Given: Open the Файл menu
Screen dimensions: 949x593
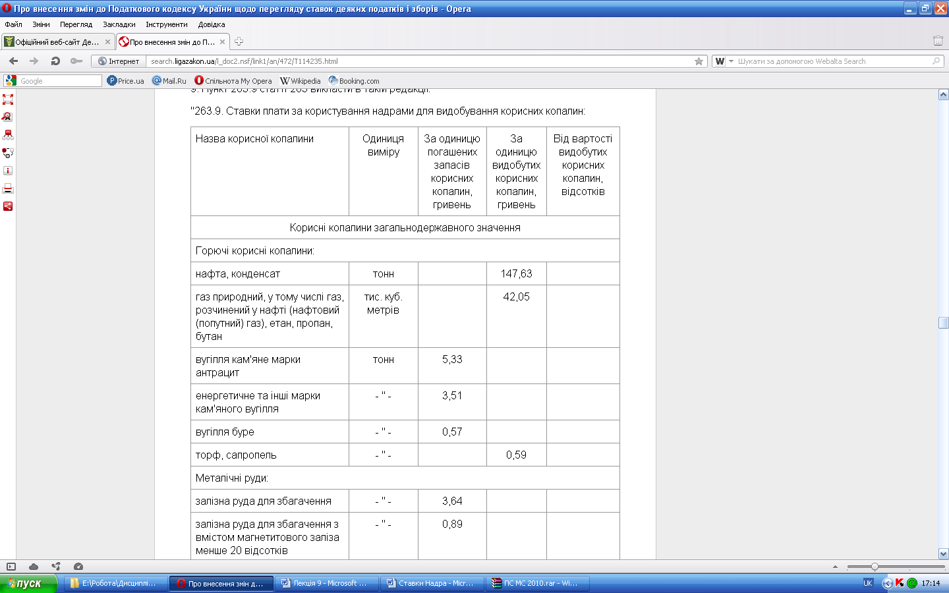Looking at the screenshot, I should [13, 24].
